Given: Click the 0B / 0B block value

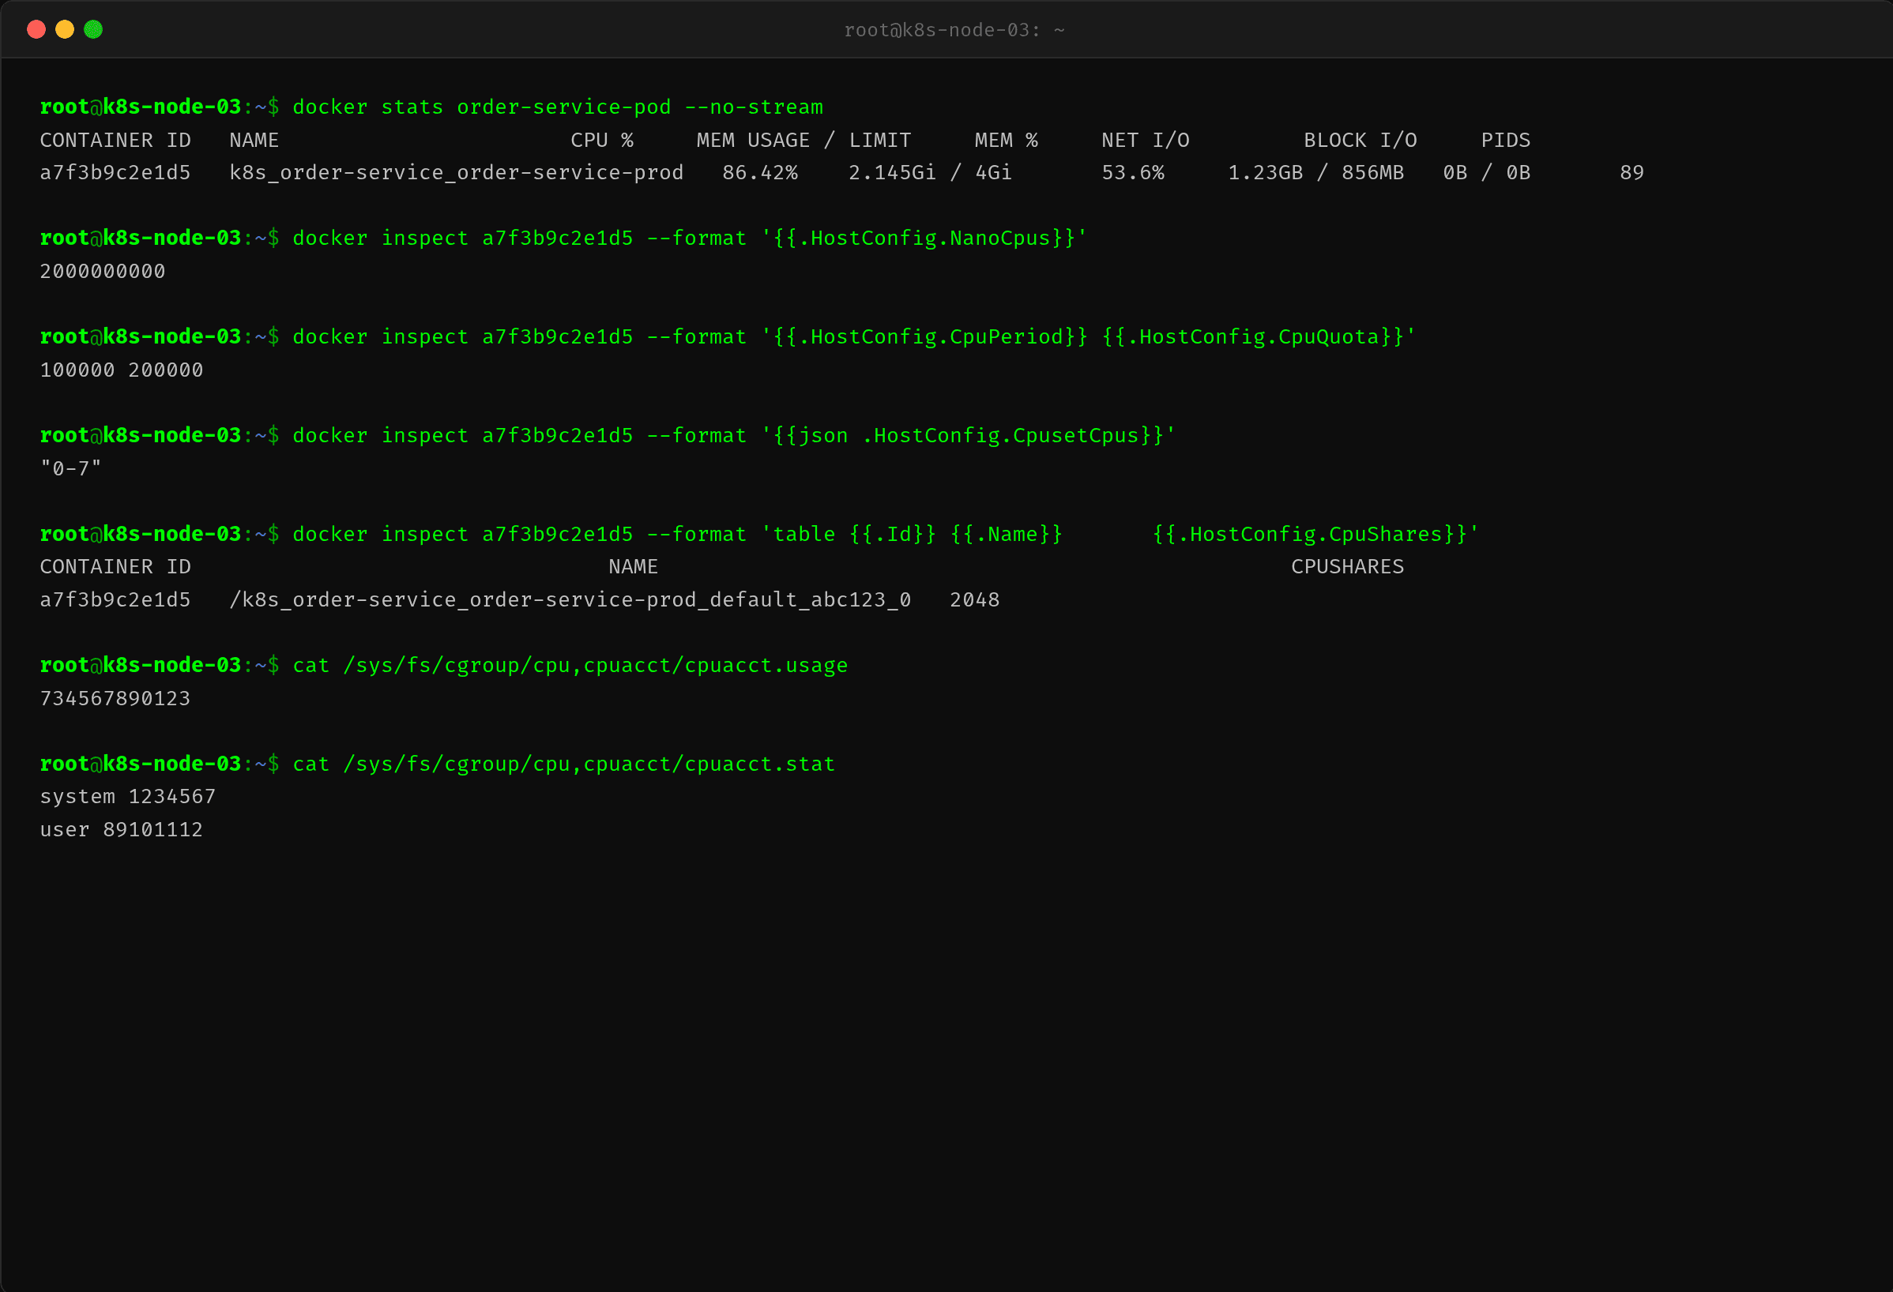Looking at the screenshot, I should (1486, 173).
